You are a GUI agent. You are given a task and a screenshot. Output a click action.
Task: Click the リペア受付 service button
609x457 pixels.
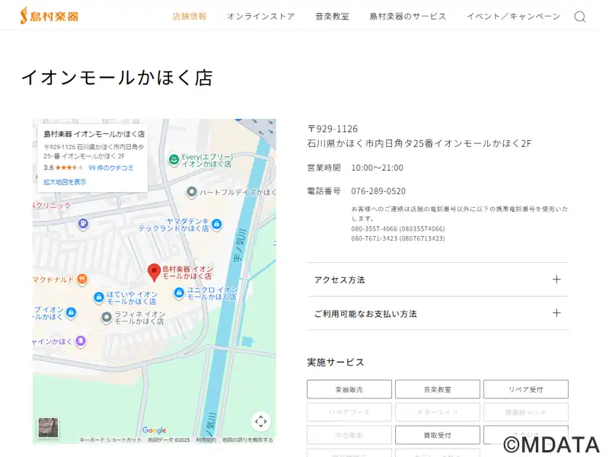[525, 389]
